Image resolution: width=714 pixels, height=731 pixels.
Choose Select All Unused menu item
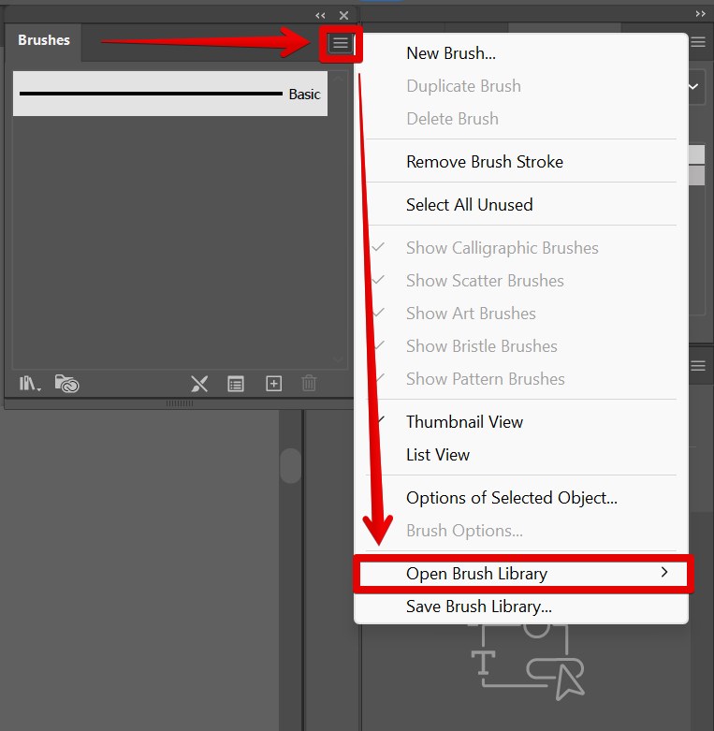click(x=520, y=205)
